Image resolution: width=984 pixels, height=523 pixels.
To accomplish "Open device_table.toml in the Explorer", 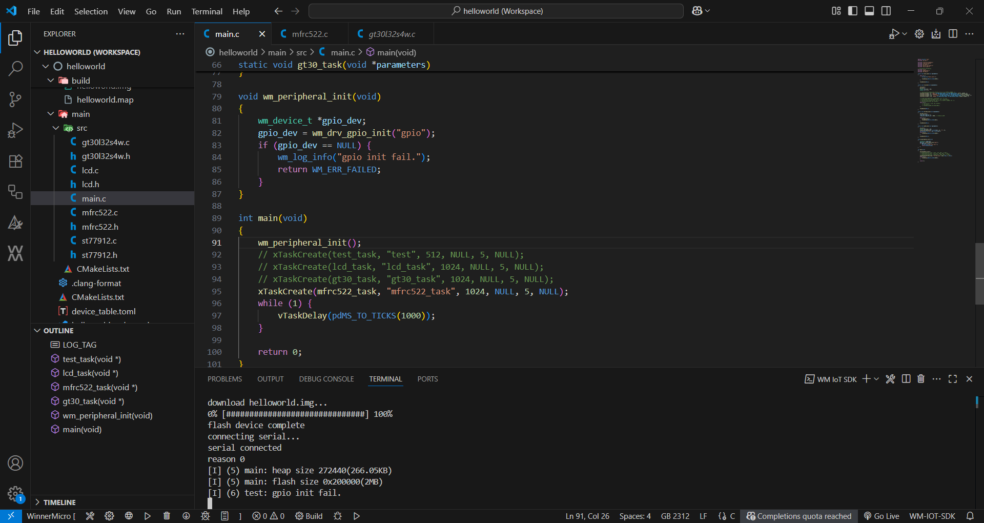I will (x=104, y=311).
